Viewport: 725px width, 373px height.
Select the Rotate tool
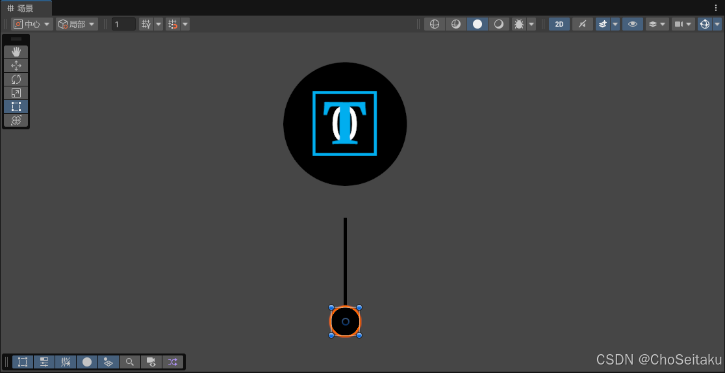pyautogui.click(x=16, y=79)
